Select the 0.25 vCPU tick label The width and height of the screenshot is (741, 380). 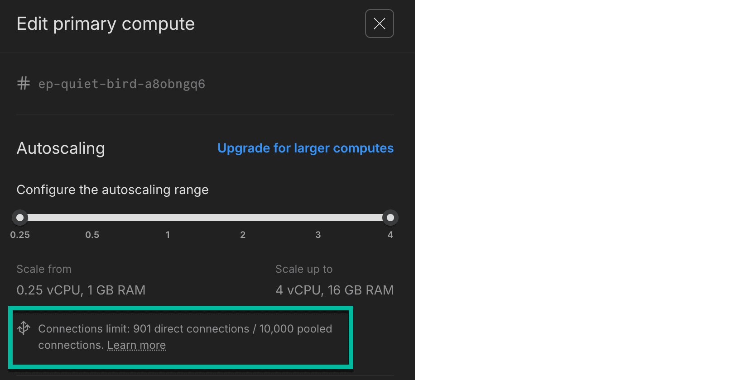pyautogui.click(x=20, y=235)
